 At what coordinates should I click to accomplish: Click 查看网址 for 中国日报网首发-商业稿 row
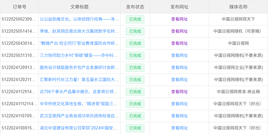tap(179, 92)
